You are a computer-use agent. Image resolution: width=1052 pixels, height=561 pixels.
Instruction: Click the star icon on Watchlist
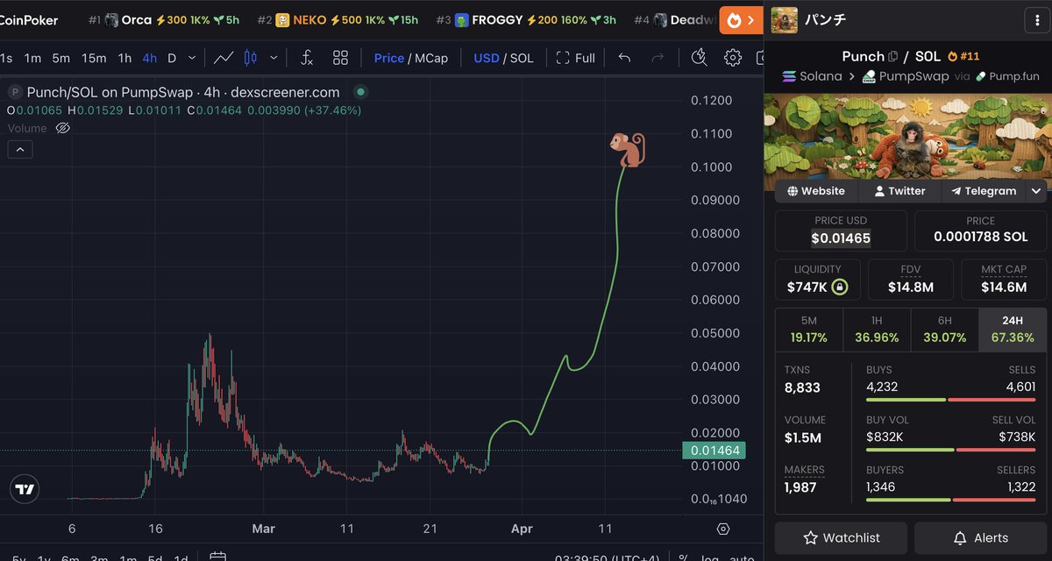(x=811, y=537)
